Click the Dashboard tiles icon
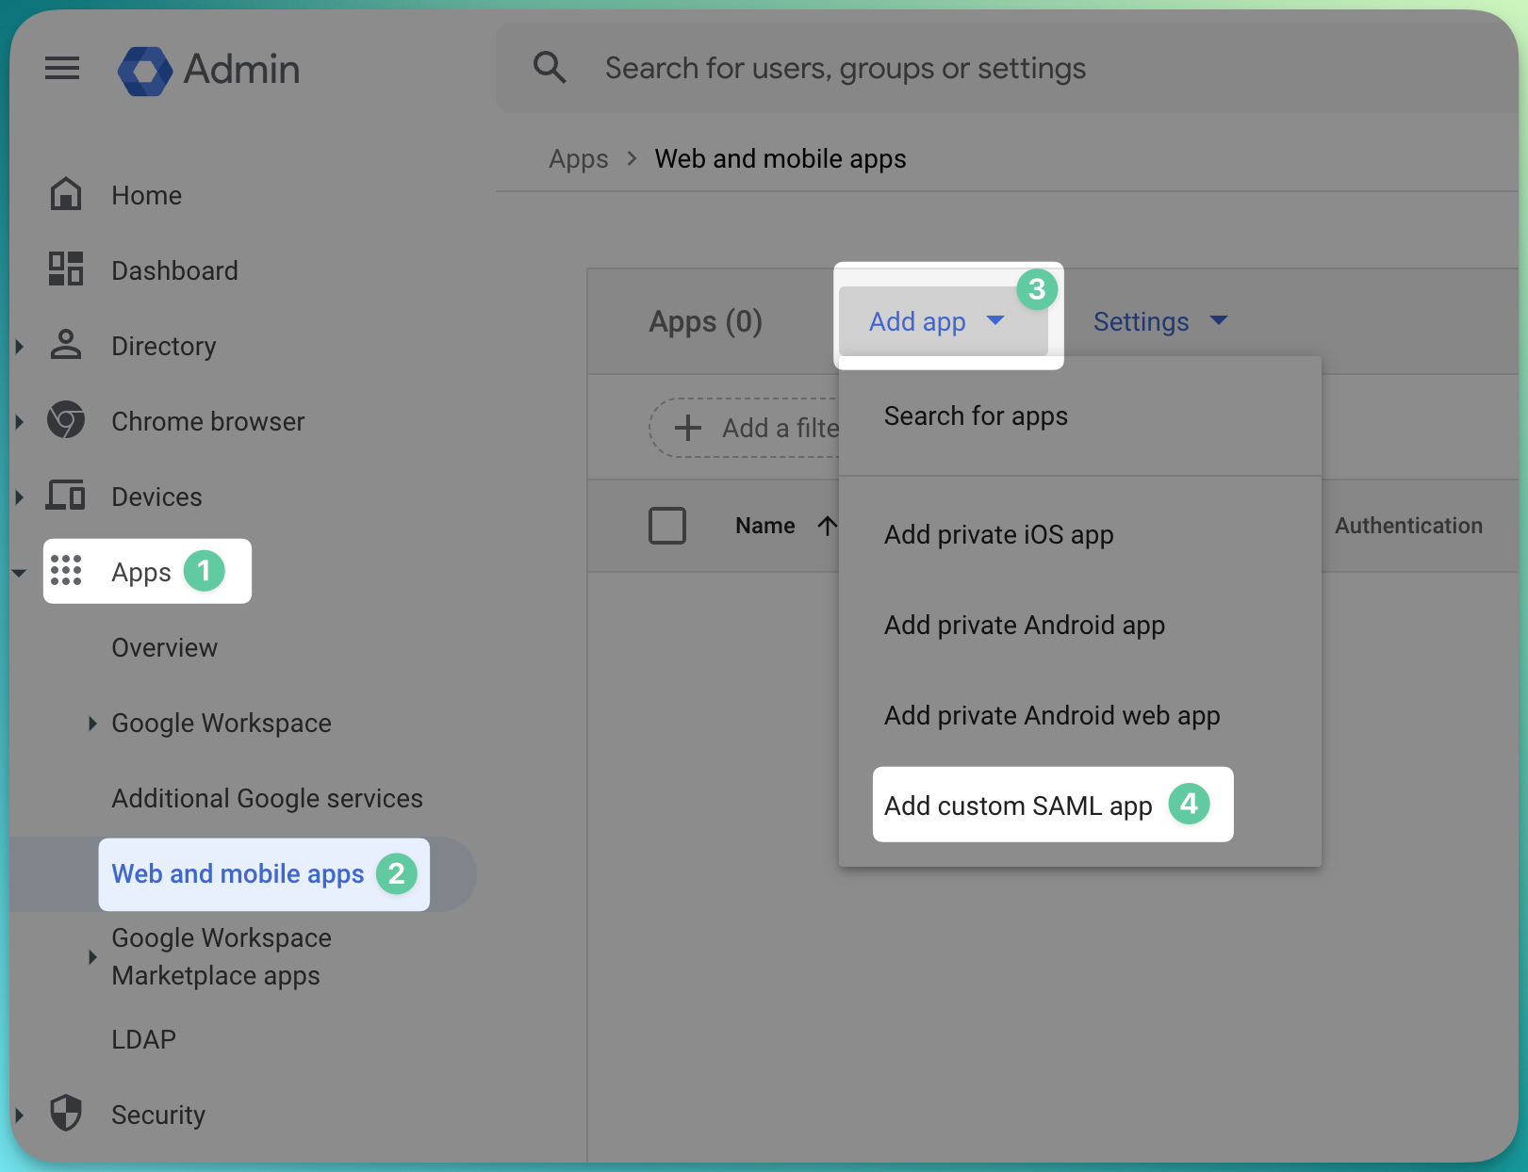This screenshot has height=1172, width=1528. 66,269
